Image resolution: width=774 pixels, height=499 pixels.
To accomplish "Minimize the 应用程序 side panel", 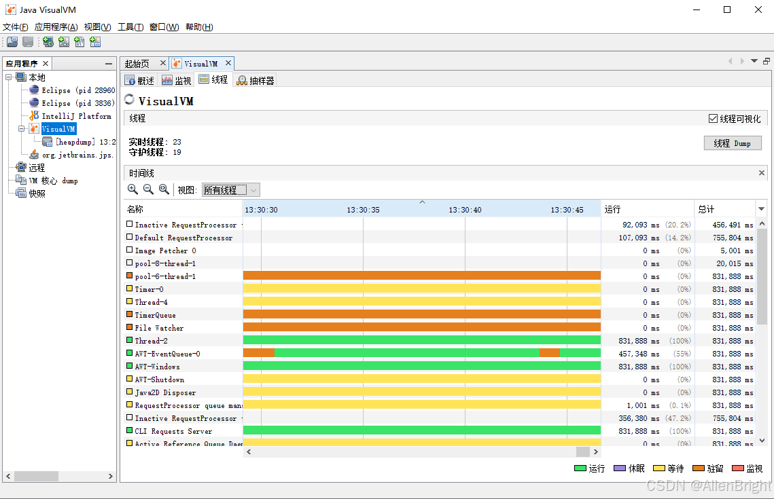I will pyautogui.click(x=109, y=64).
